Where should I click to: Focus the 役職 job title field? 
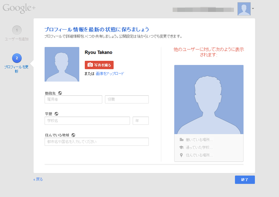pyautogui.click(x=127, y=99)
